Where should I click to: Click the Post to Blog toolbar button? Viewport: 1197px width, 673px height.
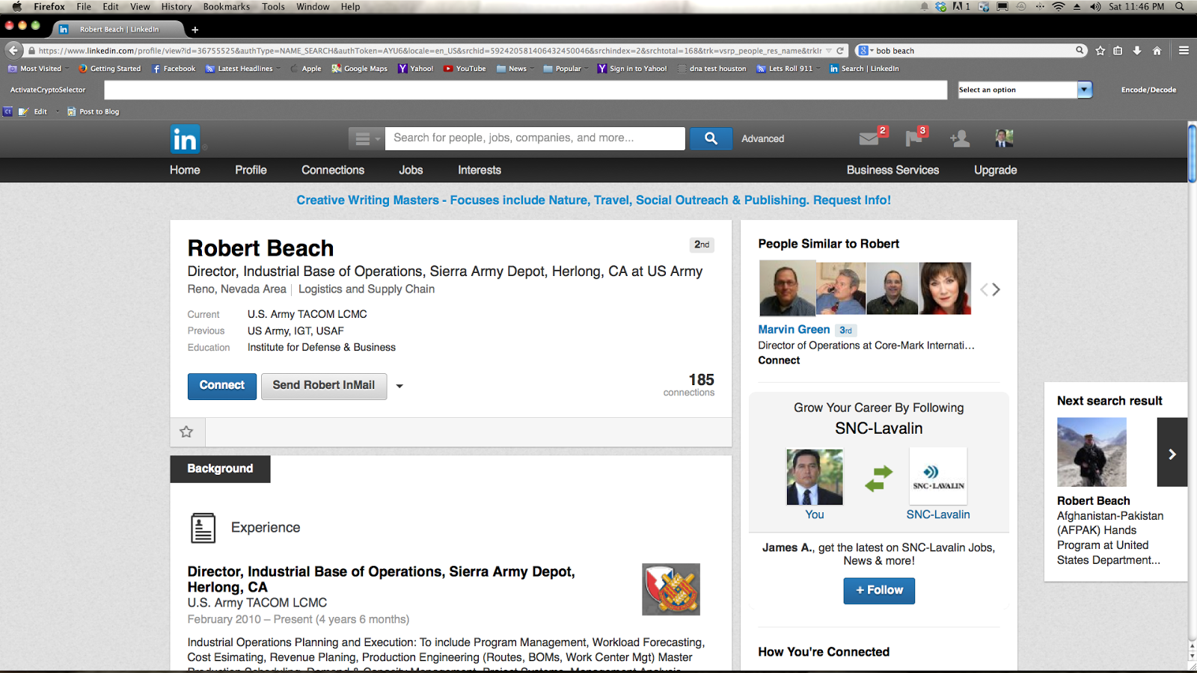94,112
